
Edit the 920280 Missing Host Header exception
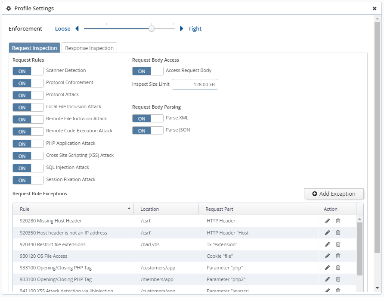click(x=327, y=221)
